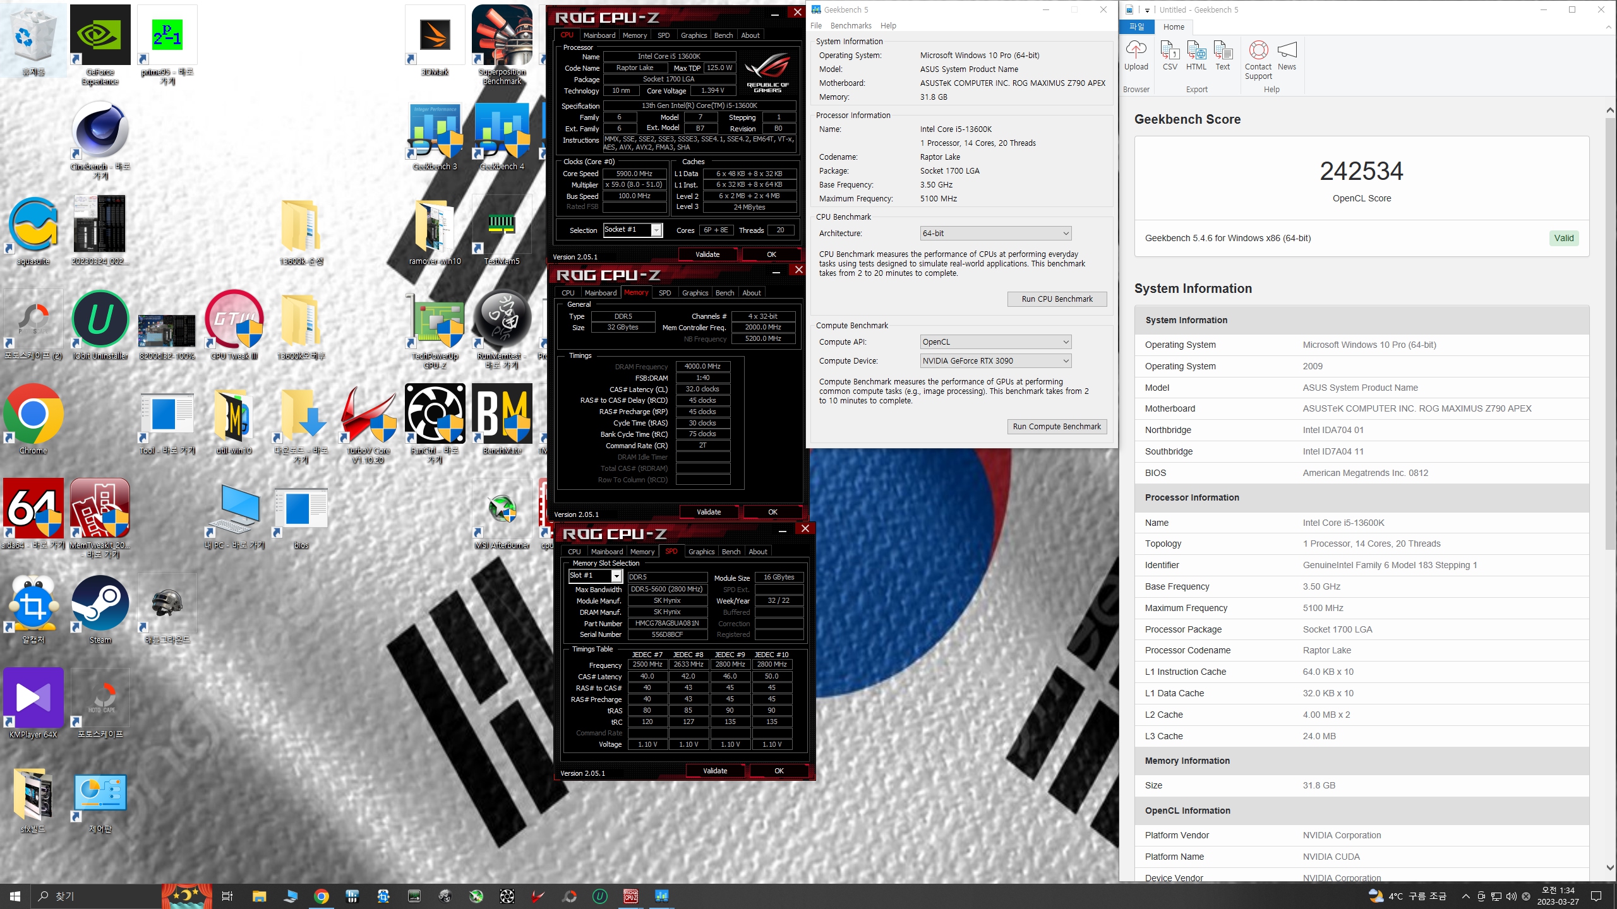Open TestMem5 desktop shortcut
Image resolution: width=1617 pixels, height=909 pixels.
pos(502,231)
